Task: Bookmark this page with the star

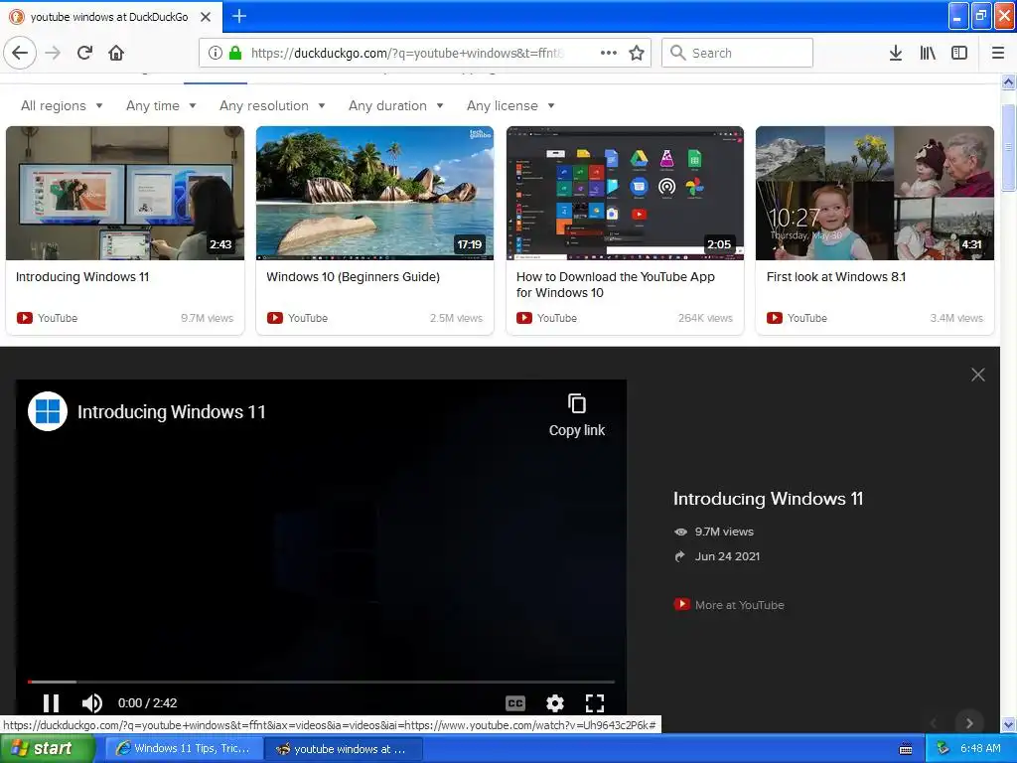Action: pyautogui.click(x=637, y=53)
